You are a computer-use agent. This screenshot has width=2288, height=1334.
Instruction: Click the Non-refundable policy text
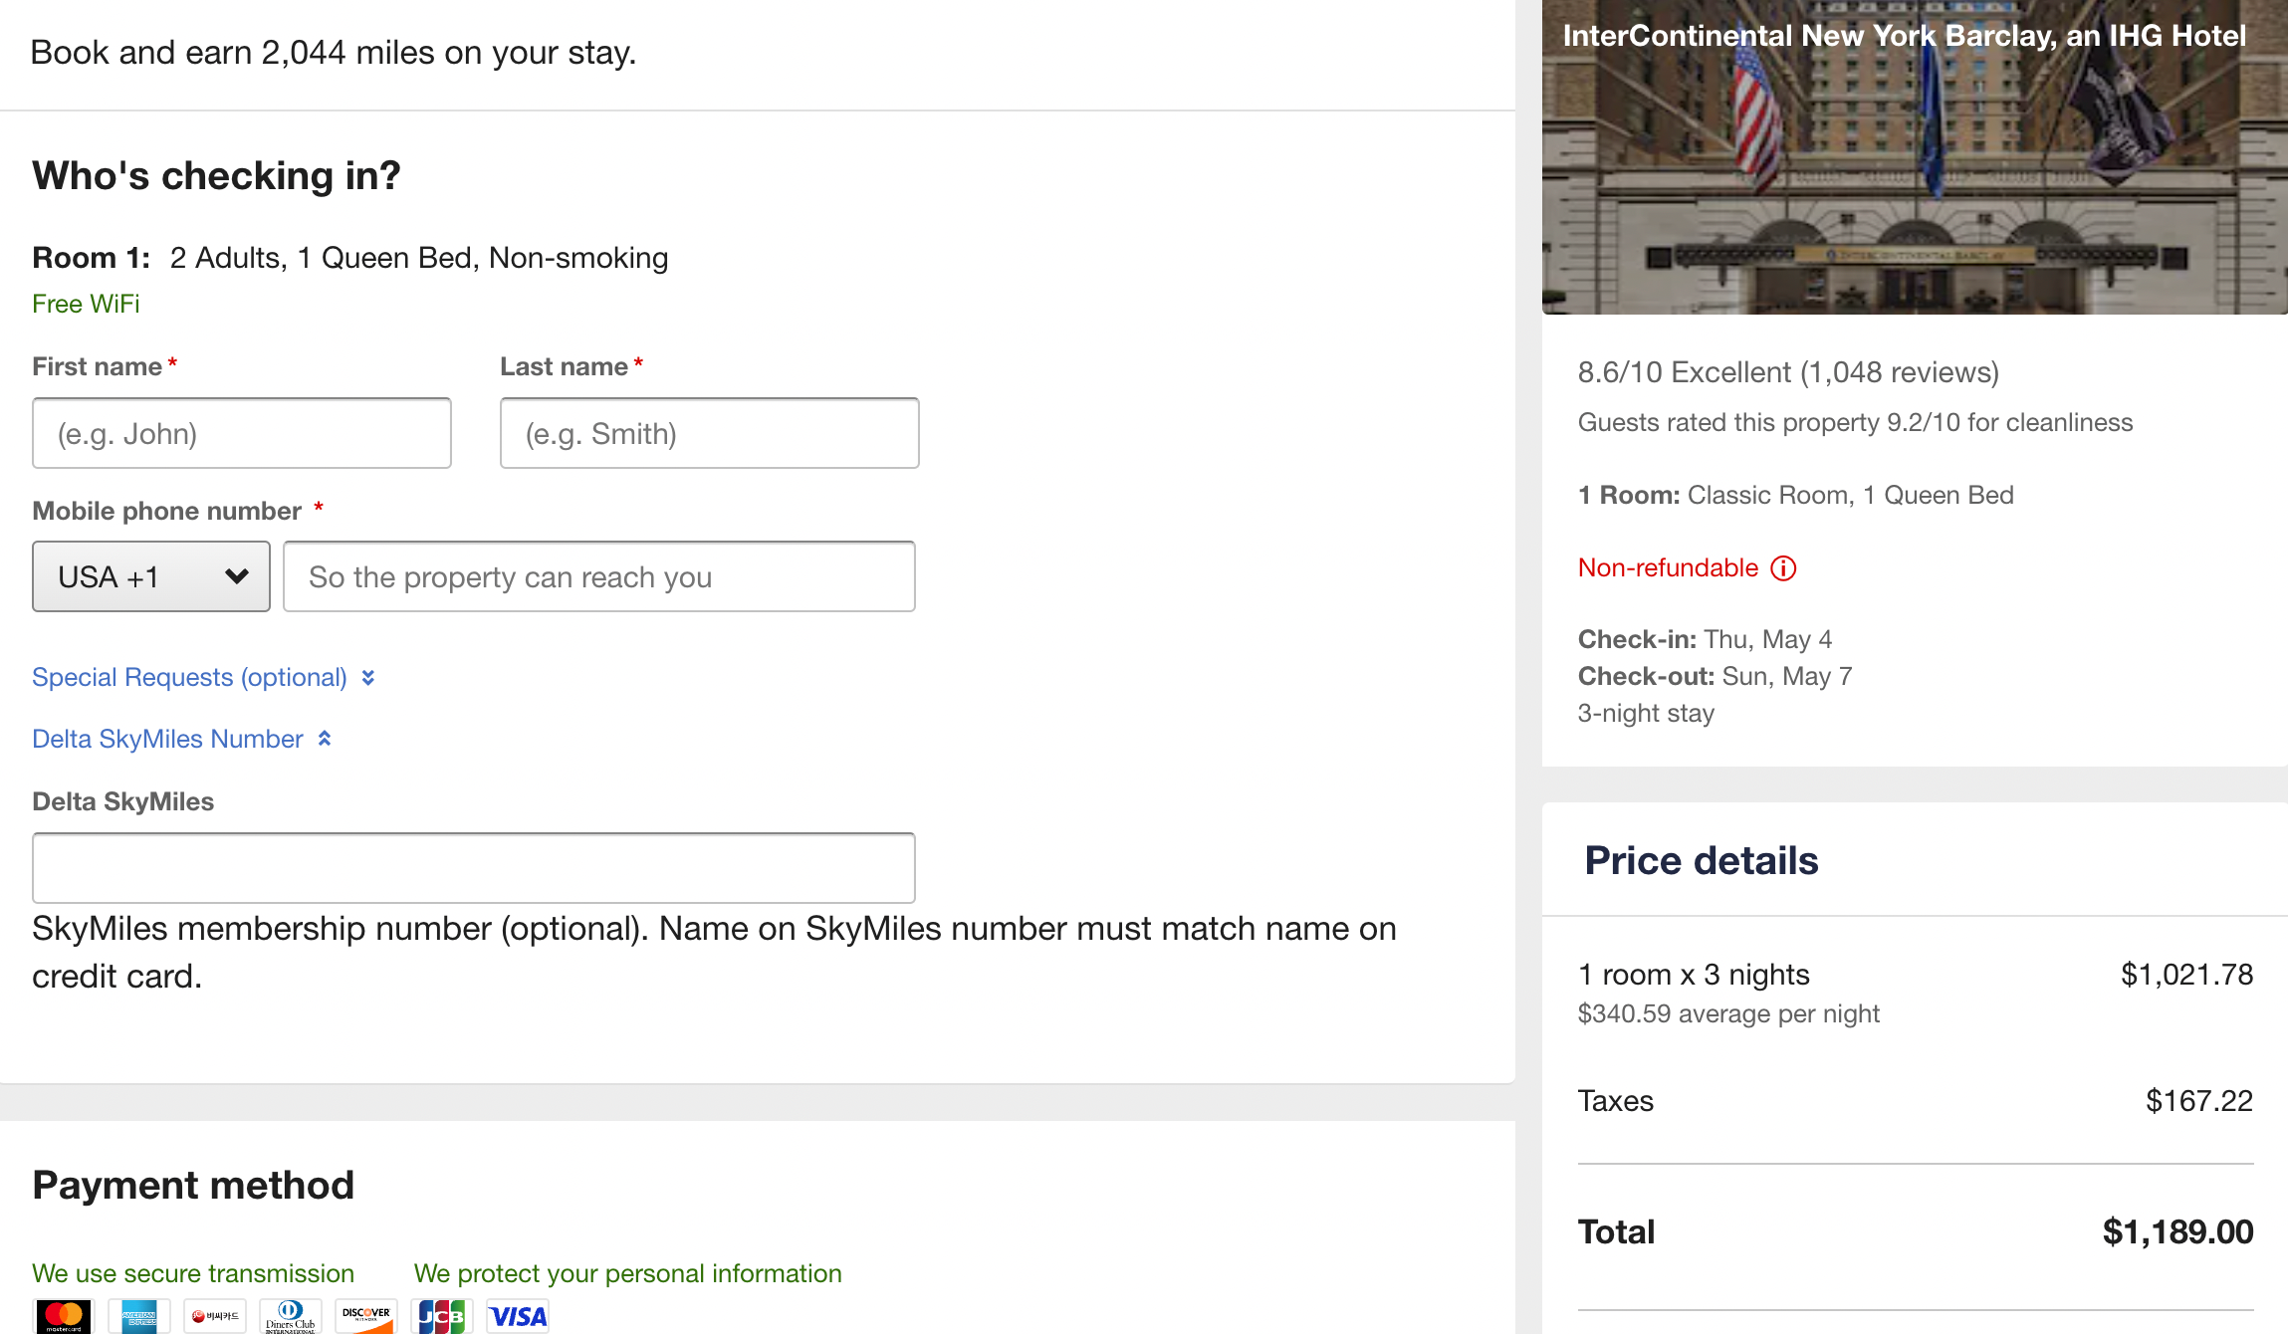point(1669,567)
